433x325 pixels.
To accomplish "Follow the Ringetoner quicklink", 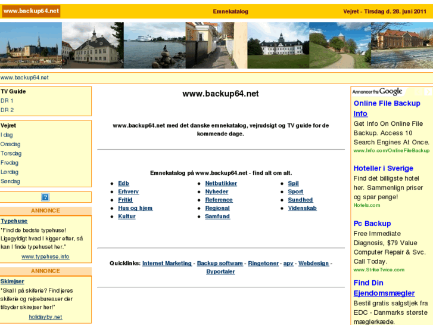I will [263, 264].
